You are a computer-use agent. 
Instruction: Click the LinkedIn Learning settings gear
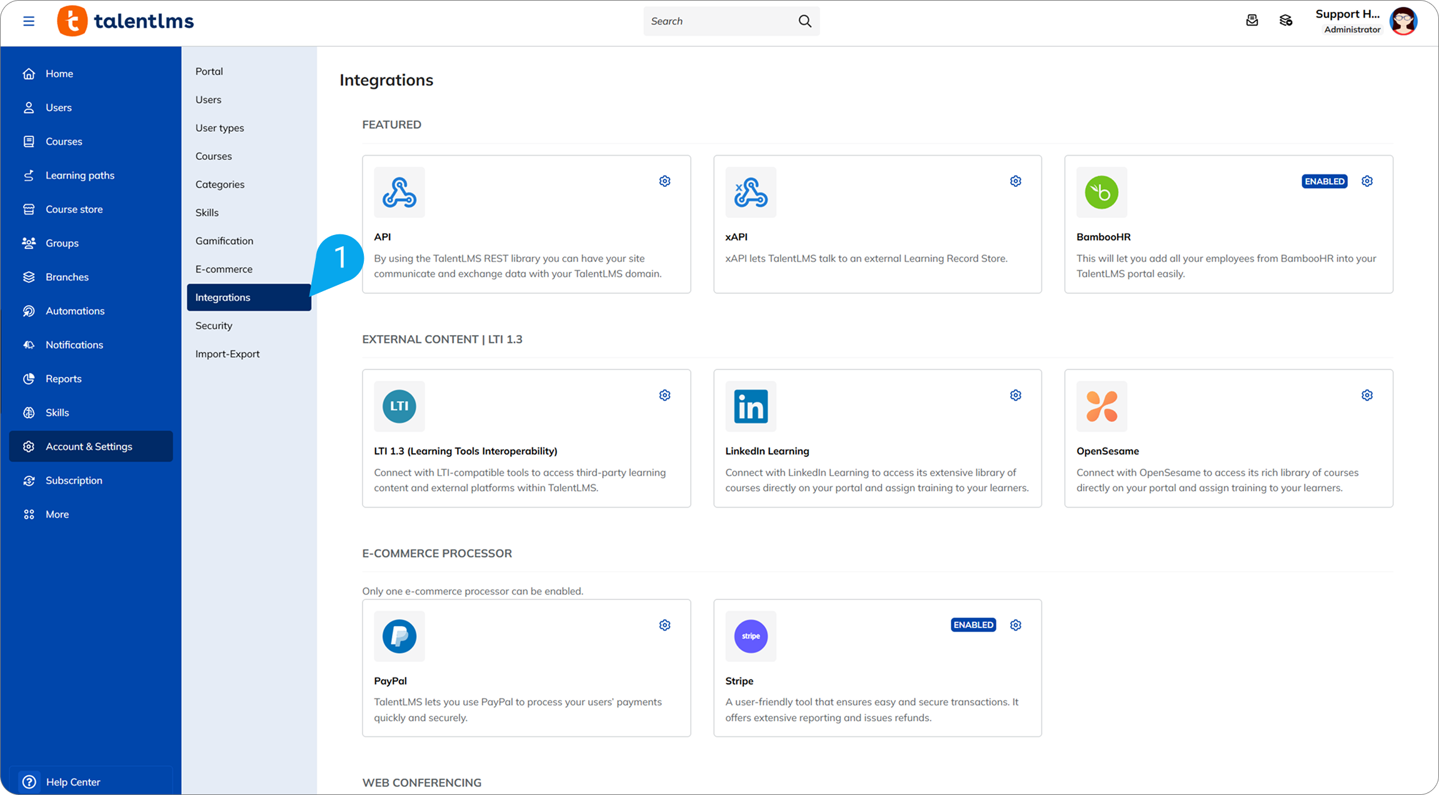point(1015,396)
